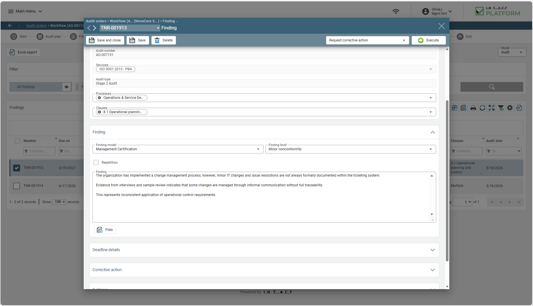
Task: Click the funnel icon in Number filter box
Action: [26, 151]
